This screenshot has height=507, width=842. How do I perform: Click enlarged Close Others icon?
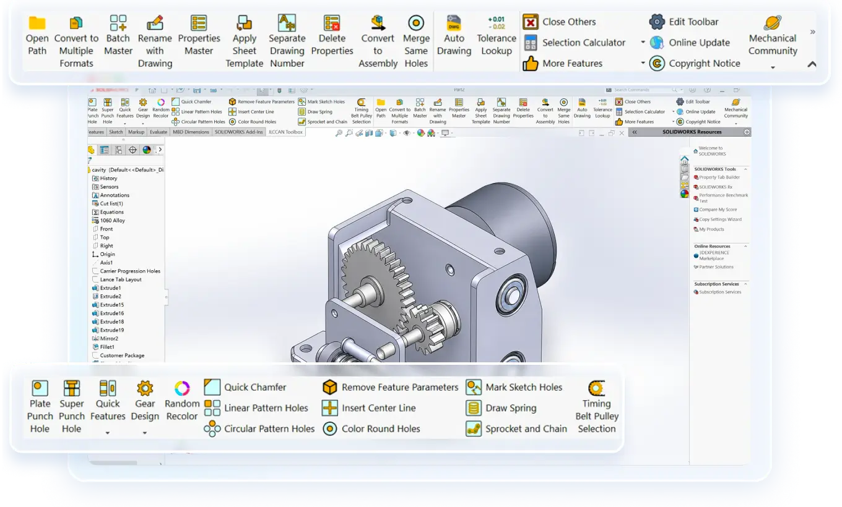click(531, 22)
